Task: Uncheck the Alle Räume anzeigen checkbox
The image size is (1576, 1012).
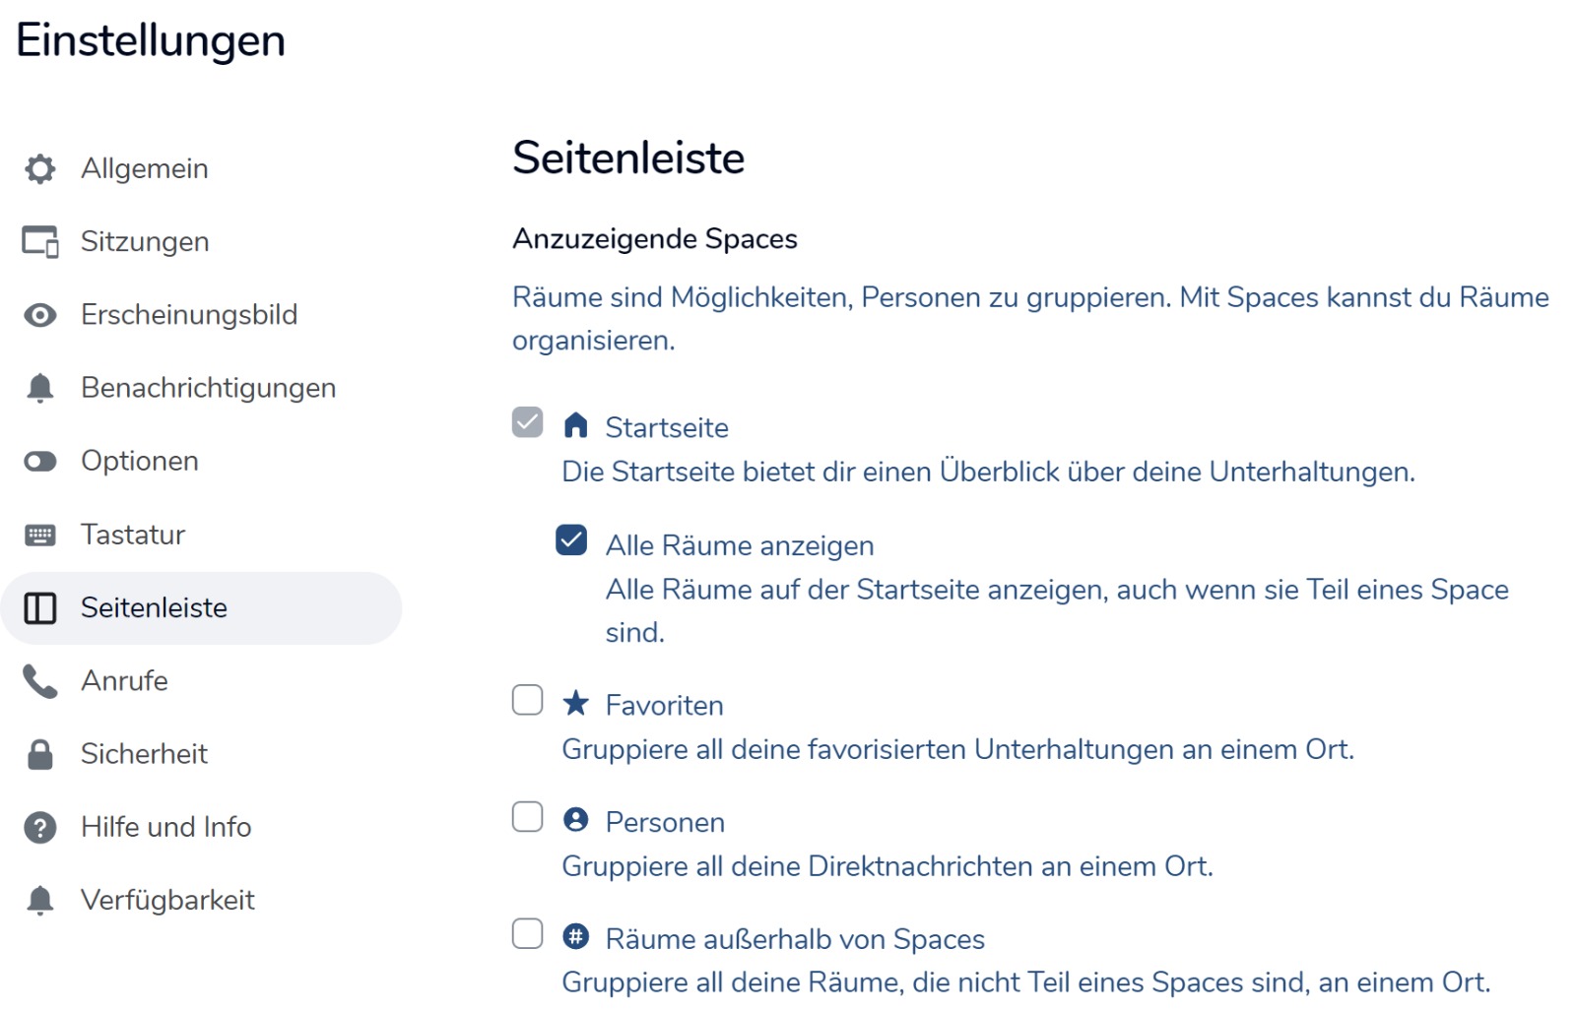Action: 571,540
